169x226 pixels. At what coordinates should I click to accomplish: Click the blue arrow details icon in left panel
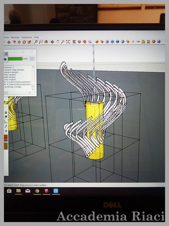pyautogui.click(x=6, y=131)
